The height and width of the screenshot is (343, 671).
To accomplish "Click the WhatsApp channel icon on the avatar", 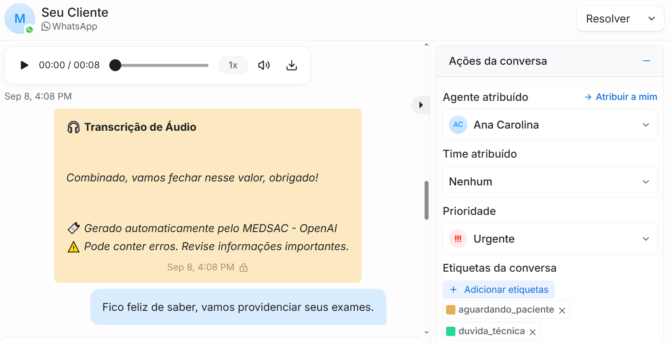I will click(29, 30).
